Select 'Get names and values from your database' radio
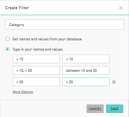This screenshot has width=129, height=117. click(x=7, y=39)
